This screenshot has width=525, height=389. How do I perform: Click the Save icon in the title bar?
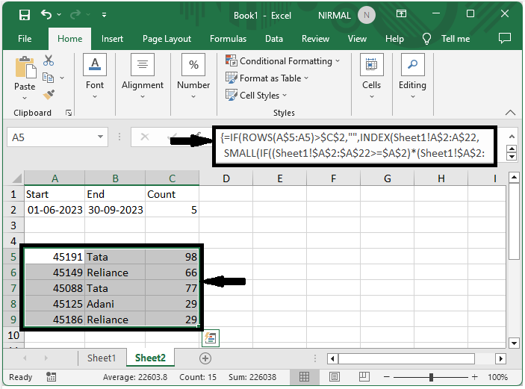click(25, 15)
